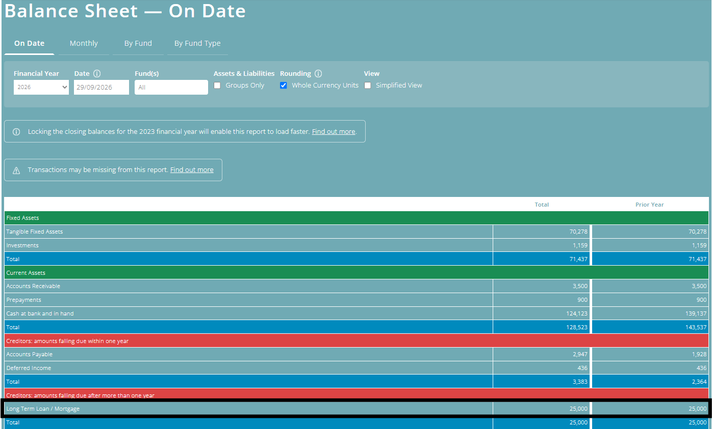Select the Accounts Receivable row label
712x429 pixels.
coord(33,286)
